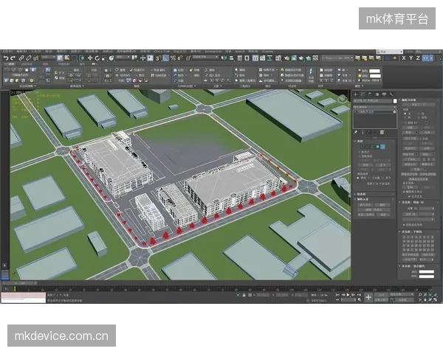Open the selection filter dropdown in toolbar
Viewport: 443px width, 354px height.
pos(48,58)
